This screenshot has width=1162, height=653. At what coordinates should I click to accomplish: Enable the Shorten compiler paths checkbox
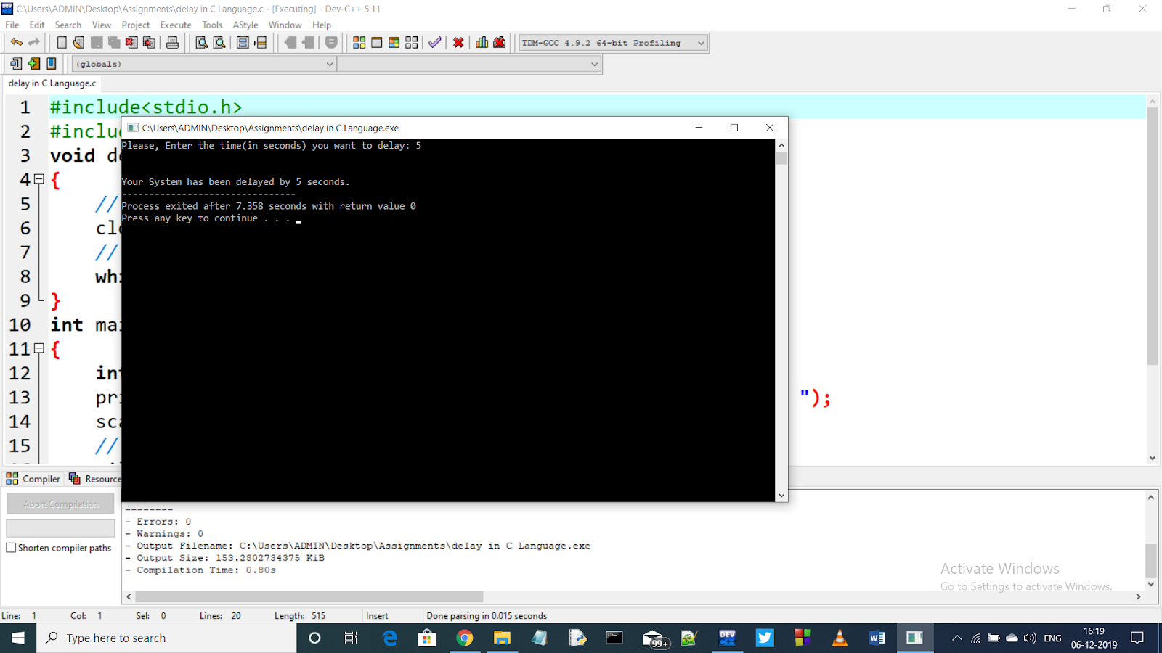pos(11,548)
